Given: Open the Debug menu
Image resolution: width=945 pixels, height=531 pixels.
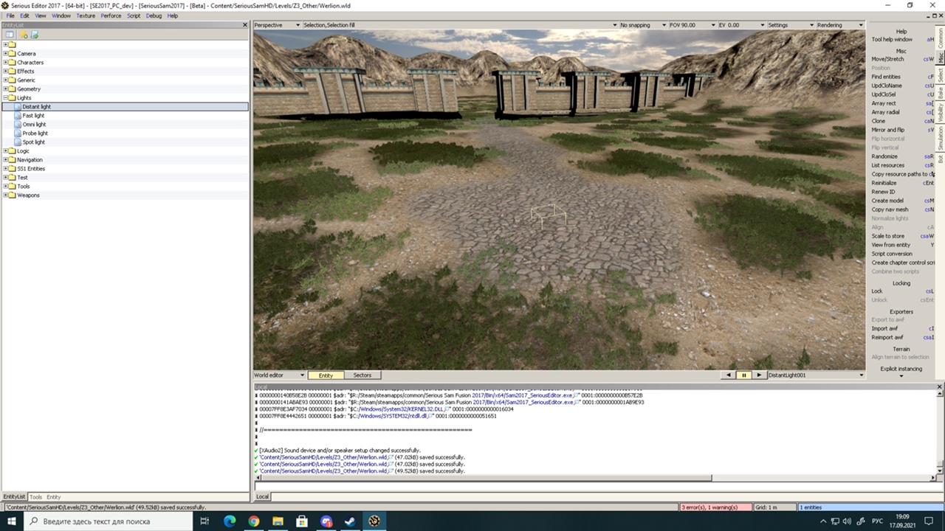Looking at the screenshot, I should [154, 15].
